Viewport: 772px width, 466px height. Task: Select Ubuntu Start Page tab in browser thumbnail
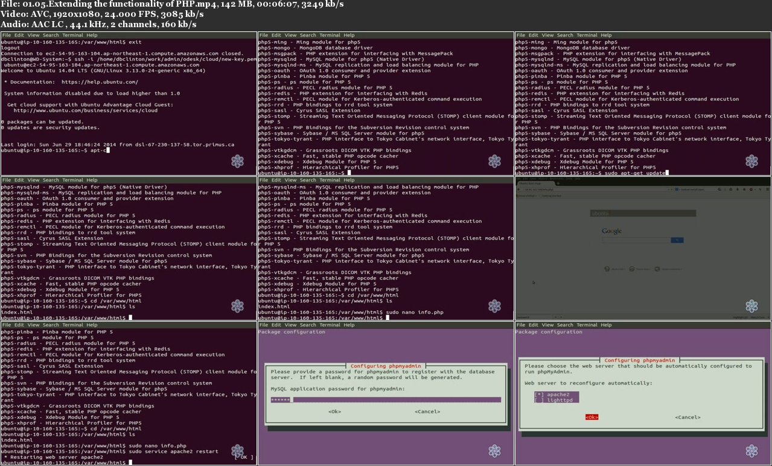537,184
